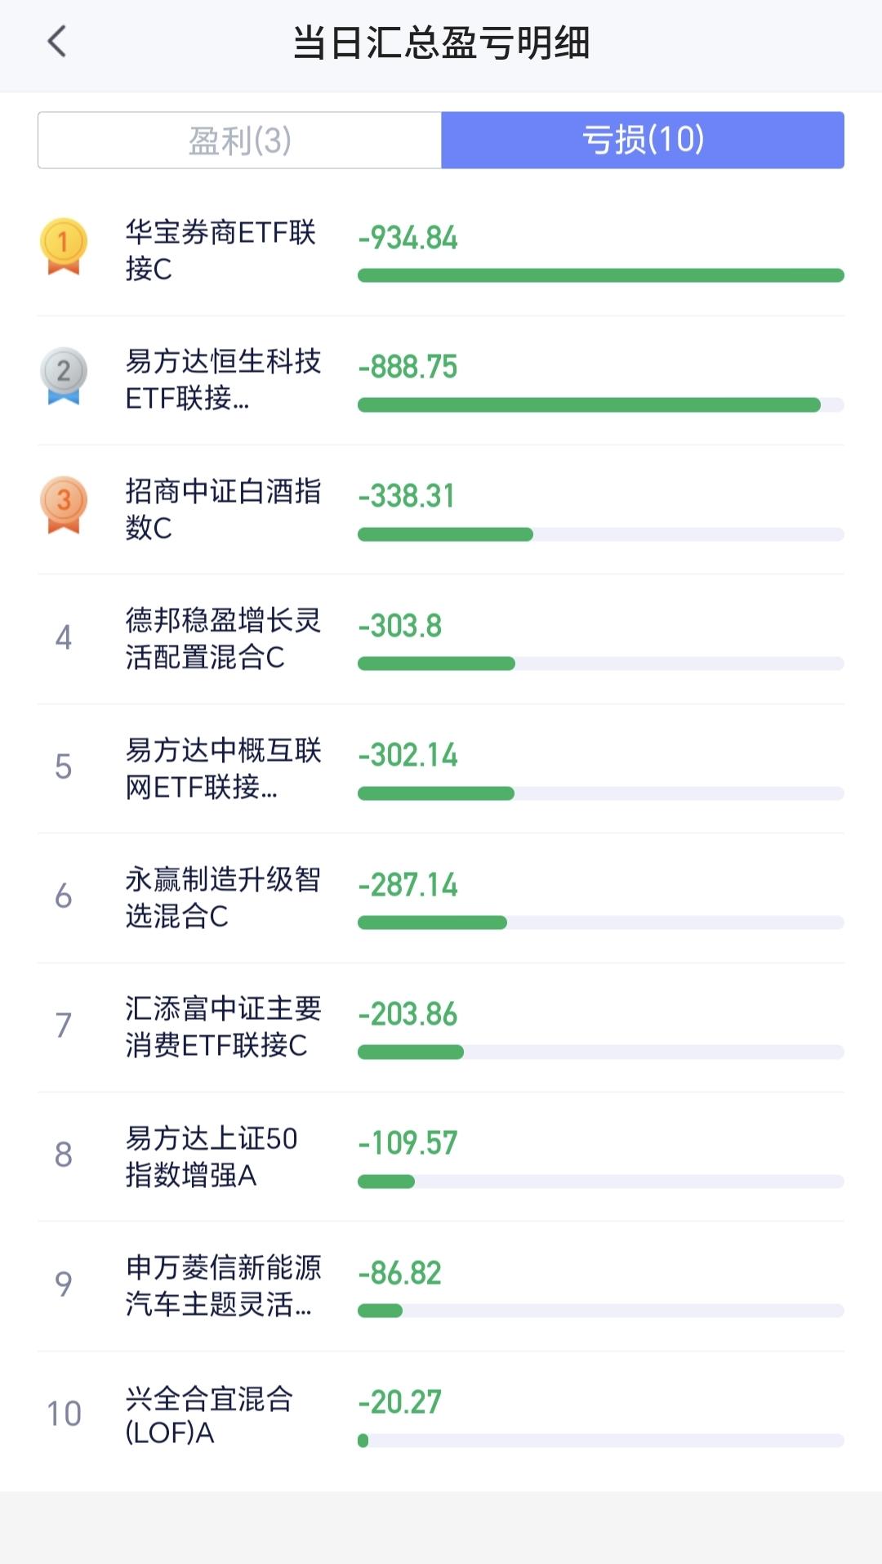The height and width of the screenshot is (1564, 882).
Task: Switch to the 盈利(3) tab
Action: 240,141
